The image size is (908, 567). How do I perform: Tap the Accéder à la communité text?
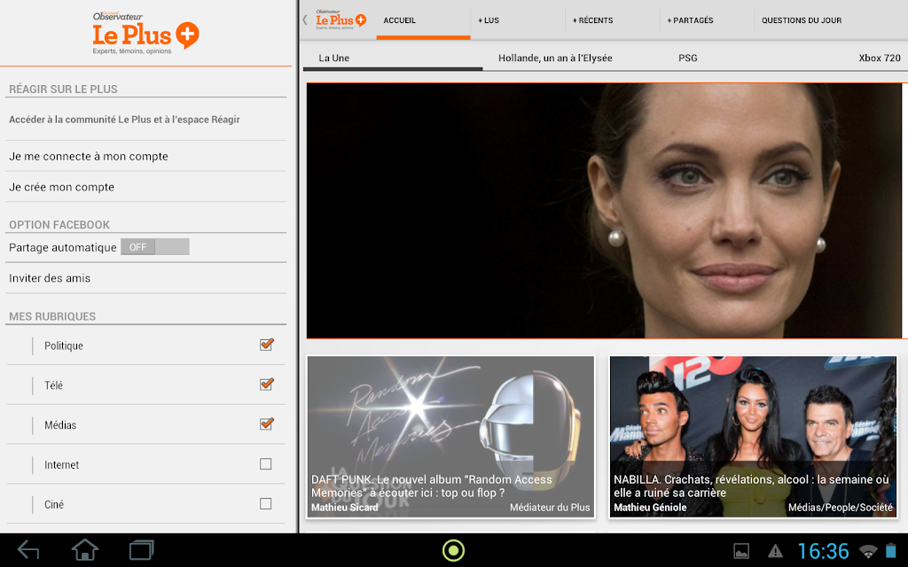coord(124,120)
